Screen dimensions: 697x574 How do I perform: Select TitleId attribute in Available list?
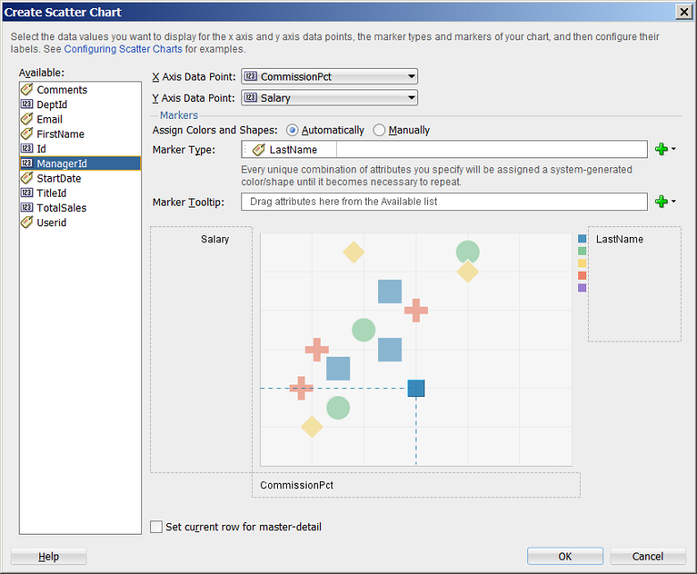pos(80,193)
